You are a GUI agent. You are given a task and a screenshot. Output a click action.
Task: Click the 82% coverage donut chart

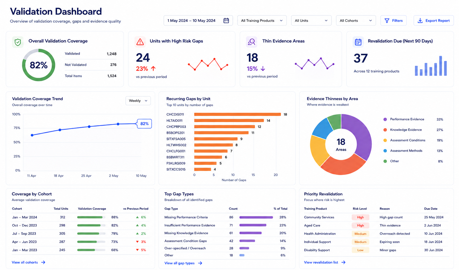click(39, 65)
